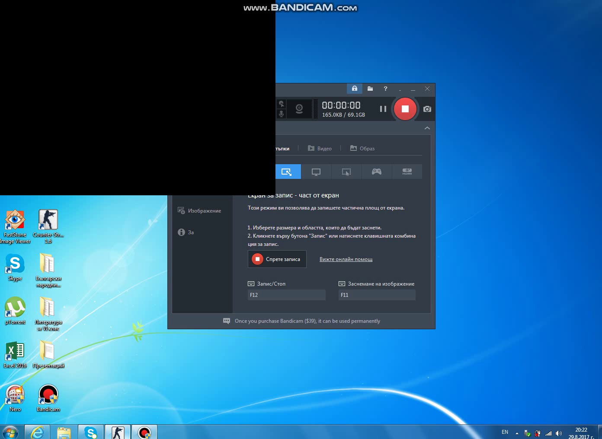
Task: Toggle the microphone recording icon
Action: tap(281, 114)
